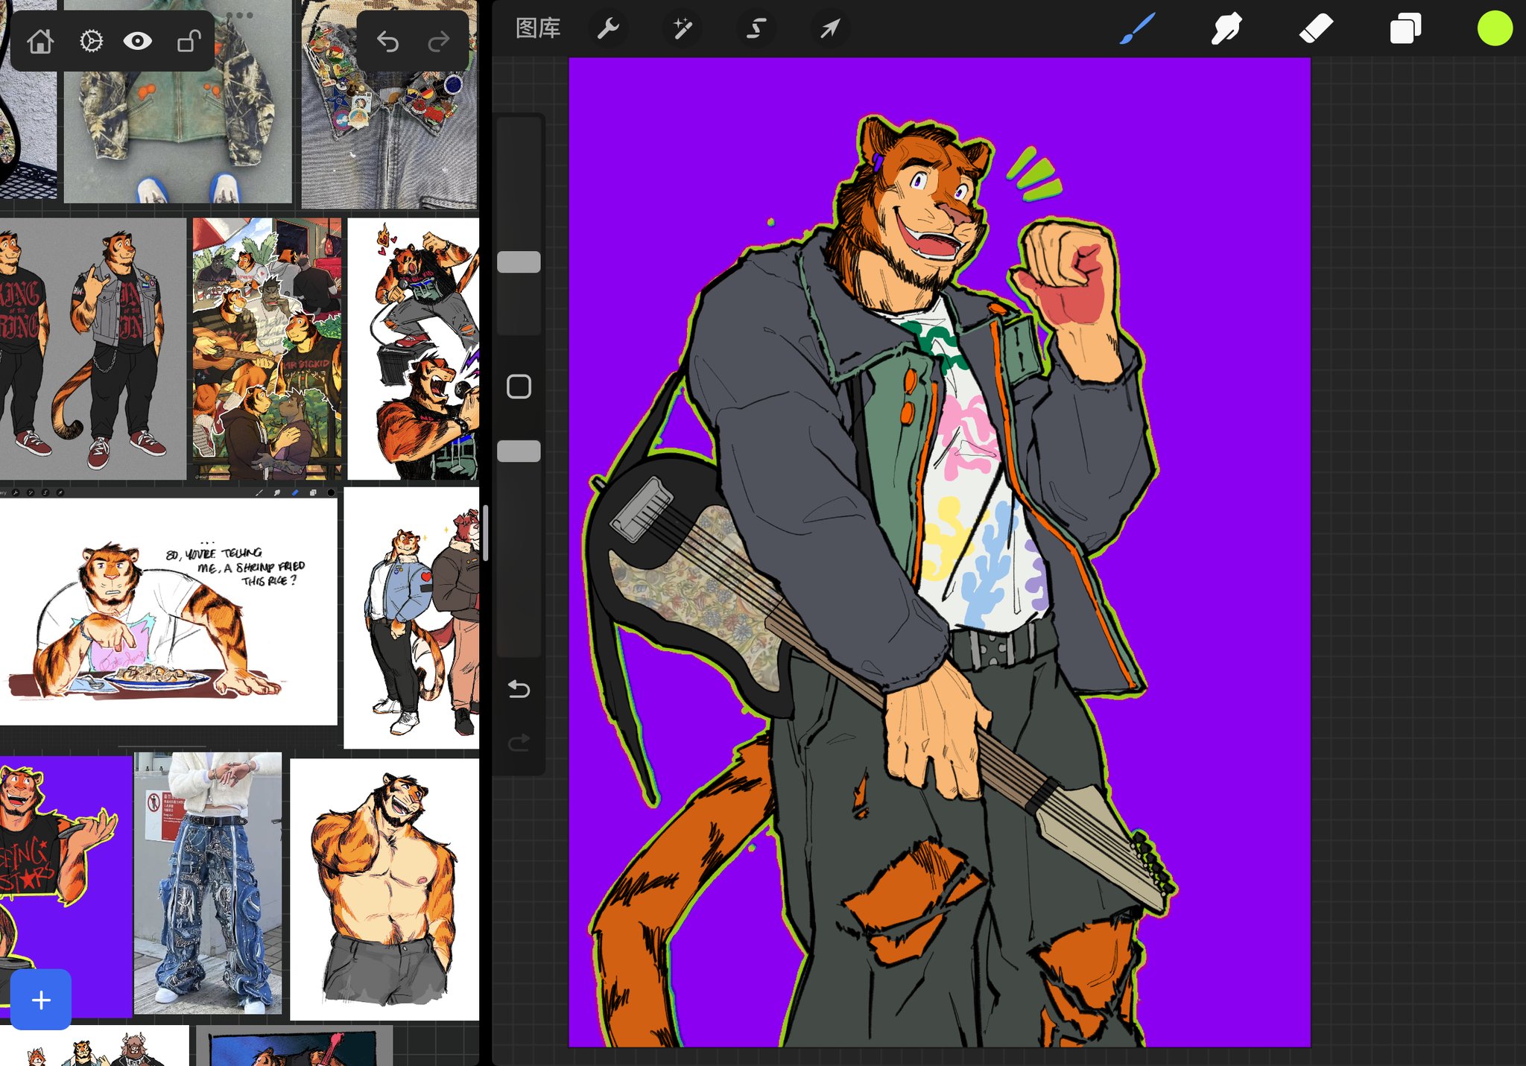1526x1066 pixels.
Task: Click the brush opacity slider handle
Action: [519, 451]
